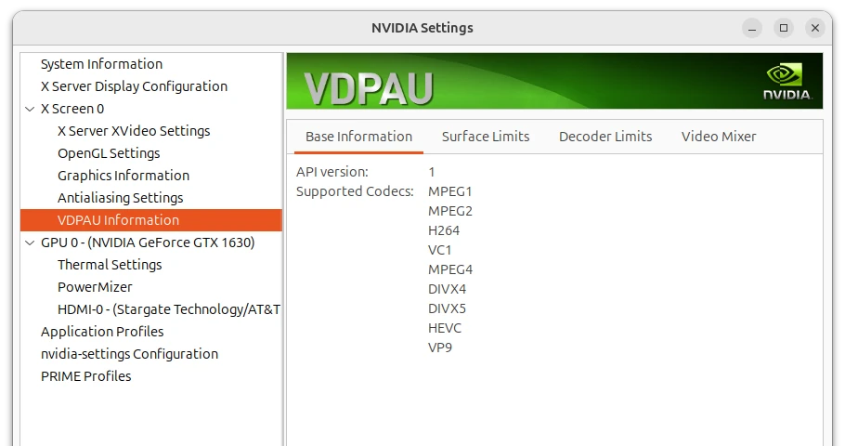Open the Video Mixer tab

(719, 137)
